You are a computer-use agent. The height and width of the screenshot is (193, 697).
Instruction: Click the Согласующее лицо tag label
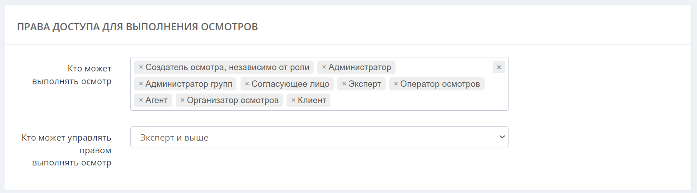pos(290,84)
